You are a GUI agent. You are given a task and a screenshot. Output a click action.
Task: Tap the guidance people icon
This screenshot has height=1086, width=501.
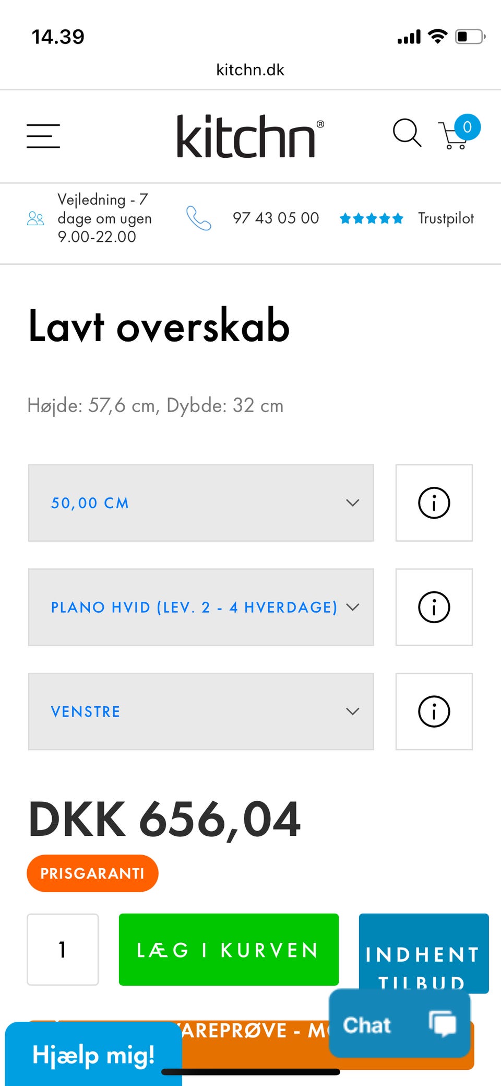35,218
